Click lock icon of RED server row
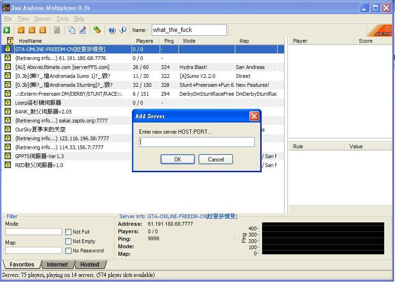Viewport: 395px width, 282px height. (x=8, y=165)
